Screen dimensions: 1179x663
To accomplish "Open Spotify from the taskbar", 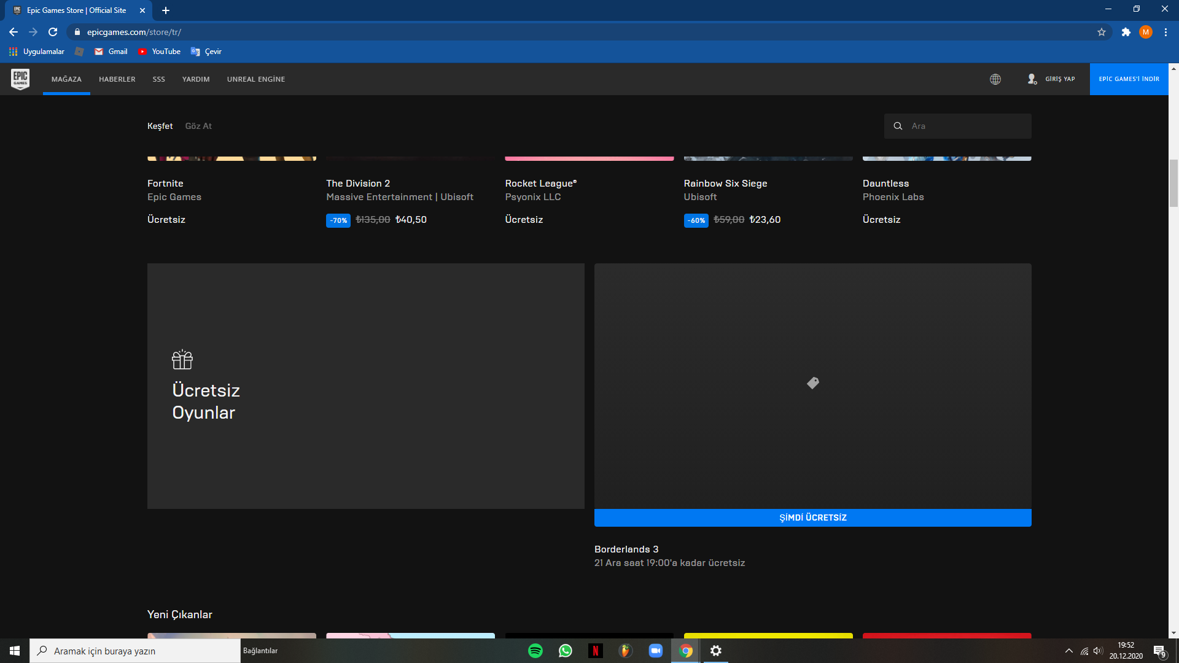I will point(535,651).
